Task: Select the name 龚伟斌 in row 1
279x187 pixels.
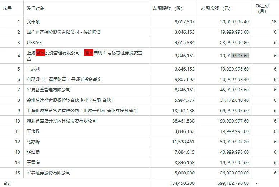Action: (x=33, y=21)
